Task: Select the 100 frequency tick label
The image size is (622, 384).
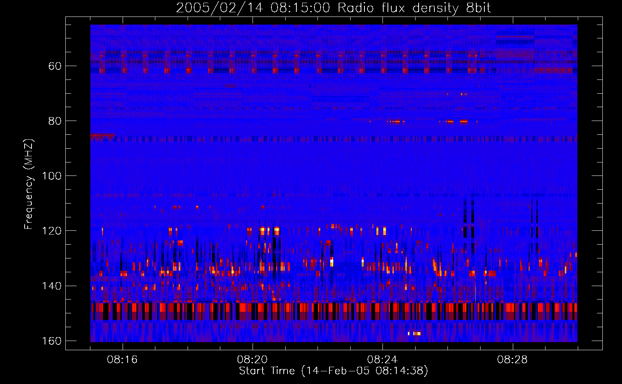Action: (x=52, y=176)
